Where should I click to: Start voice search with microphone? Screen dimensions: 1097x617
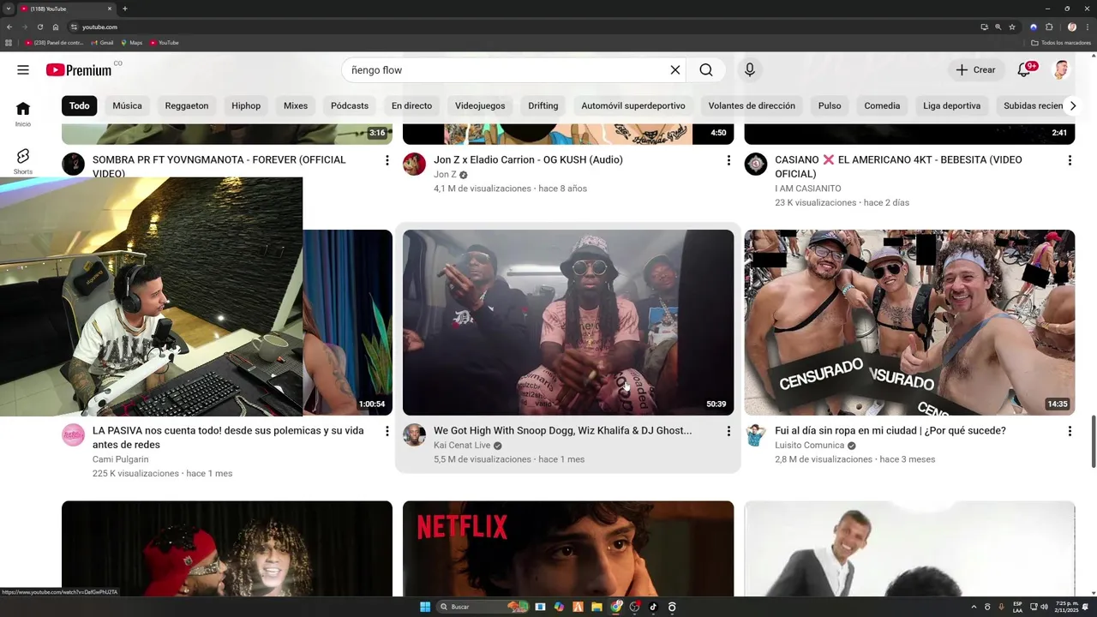coord(750,70)
